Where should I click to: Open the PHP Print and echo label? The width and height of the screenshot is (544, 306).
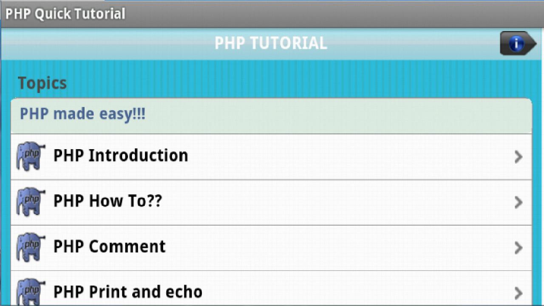tap(127, 292)
